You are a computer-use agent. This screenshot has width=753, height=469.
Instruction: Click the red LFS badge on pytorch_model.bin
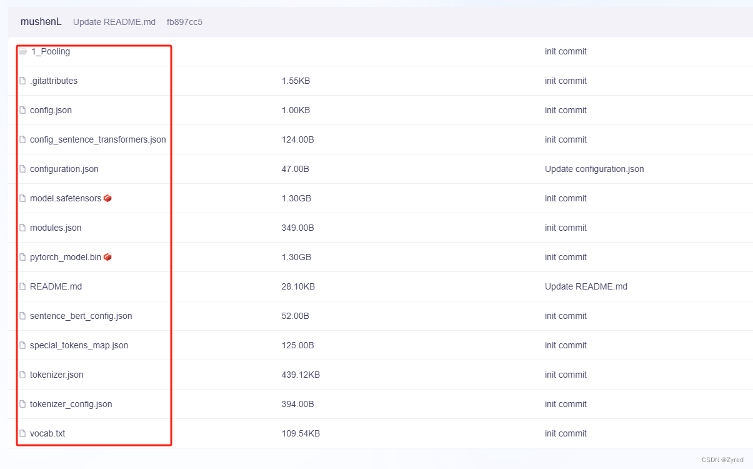107,257
